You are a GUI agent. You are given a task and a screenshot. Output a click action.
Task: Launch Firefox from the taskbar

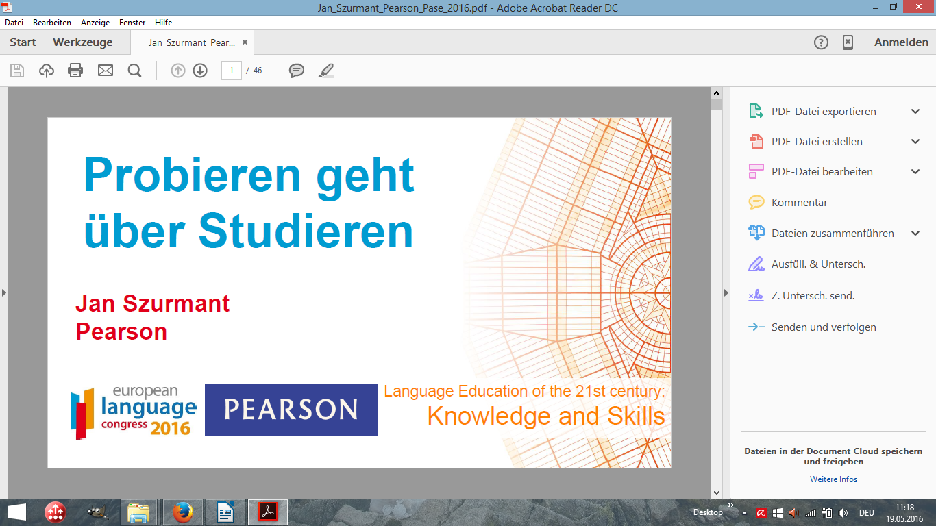[182, 512]
